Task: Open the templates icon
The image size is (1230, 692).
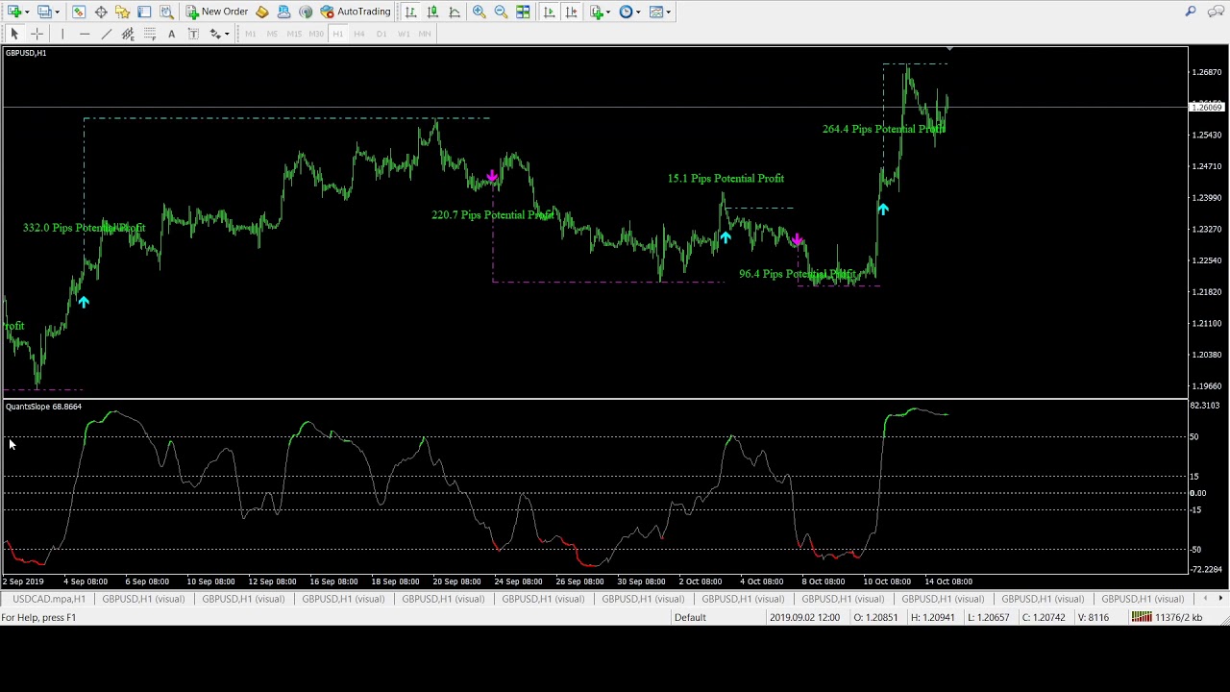Action: click(656, 12)
